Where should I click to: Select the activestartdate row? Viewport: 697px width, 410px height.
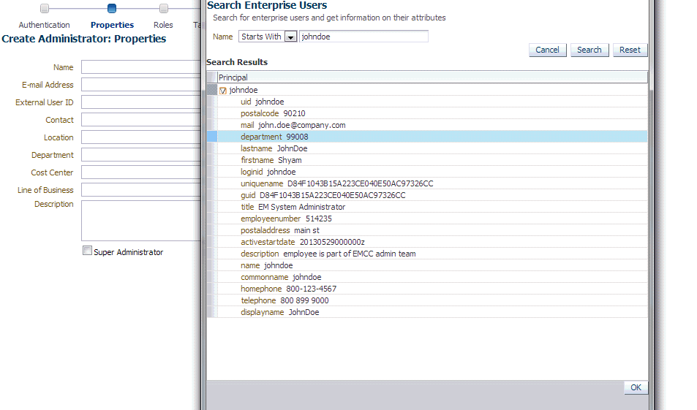tap(432, 242)
